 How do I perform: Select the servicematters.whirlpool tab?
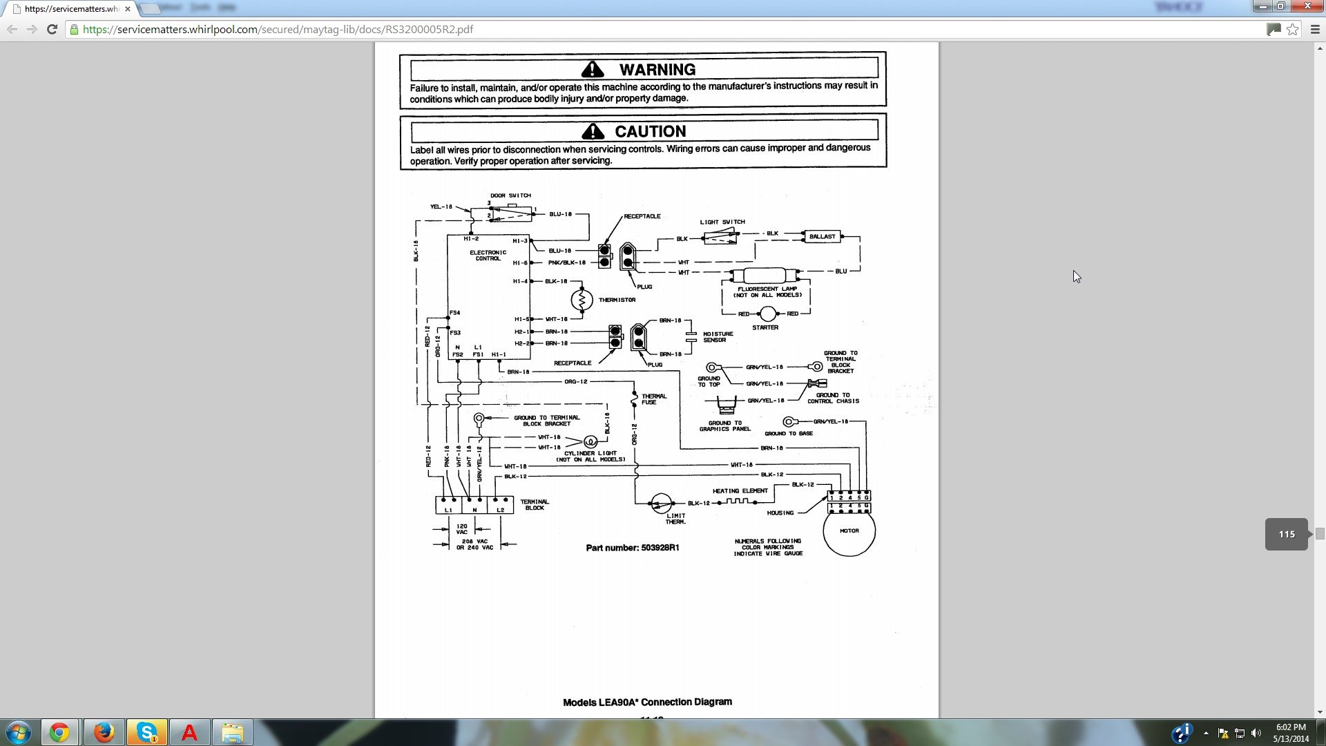(x=68, y=9)
